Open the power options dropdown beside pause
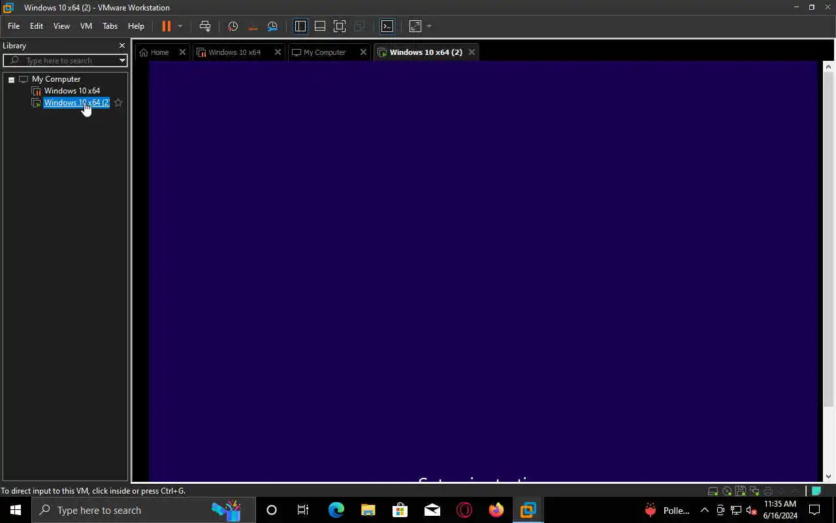 pos(180,26)
